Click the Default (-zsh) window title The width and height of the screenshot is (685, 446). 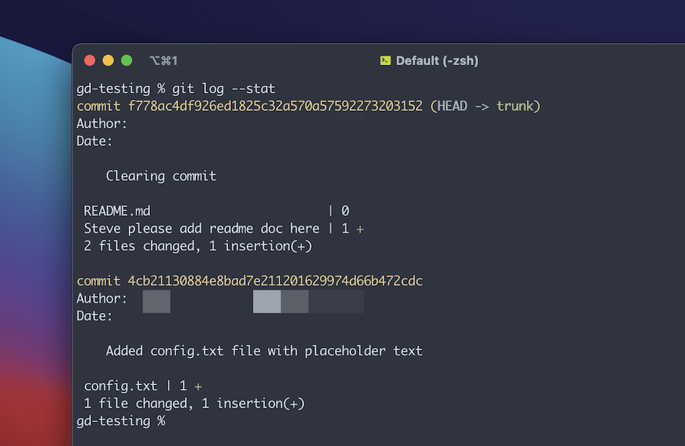pyautogui.click(x=437, y=60)
